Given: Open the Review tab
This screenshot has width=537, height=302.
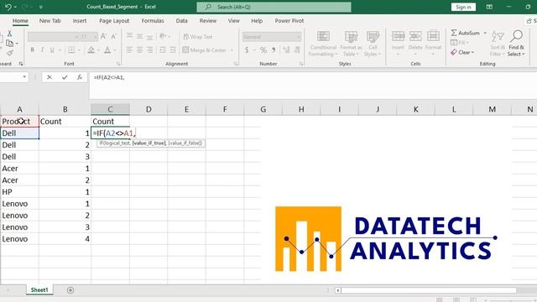Looking at the screenshot, I should 208,21.
